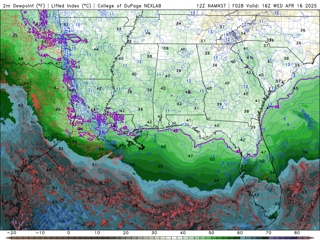320x240 pixels.
Task: Click the "12Z NAMNST" model run label
Action: tap(211, 6)
